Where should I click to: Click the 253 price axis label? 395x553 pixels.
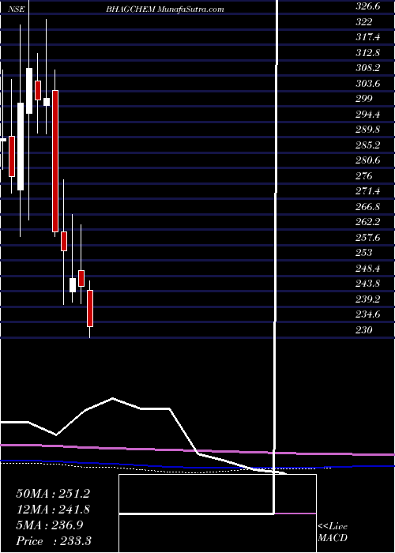(364, 253)
